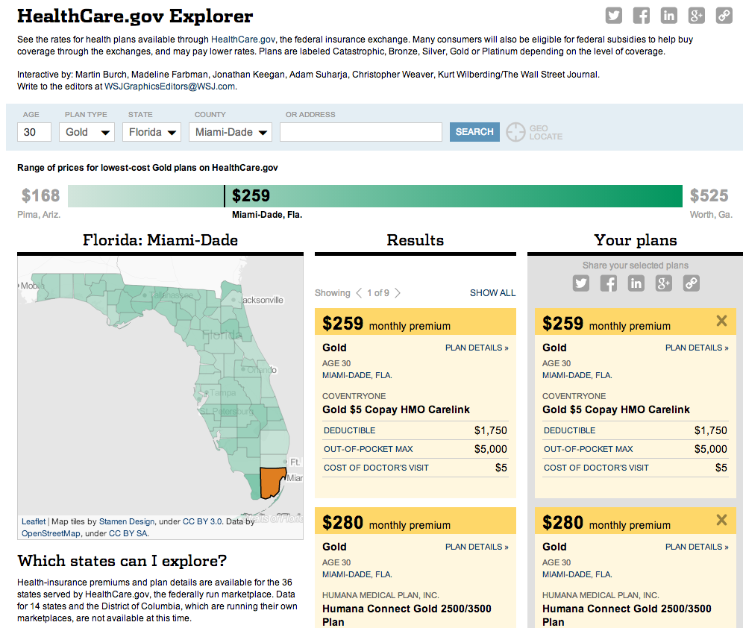Remove the $259 plan from Your plans
This screenshot has width=743, height=628.
click(721, 321)
